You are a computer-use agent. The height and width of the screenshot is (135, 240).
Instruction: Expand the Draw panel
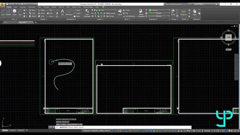[14, 19]
